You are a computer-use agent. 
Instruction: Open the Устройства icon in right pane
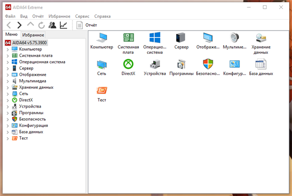155,64
